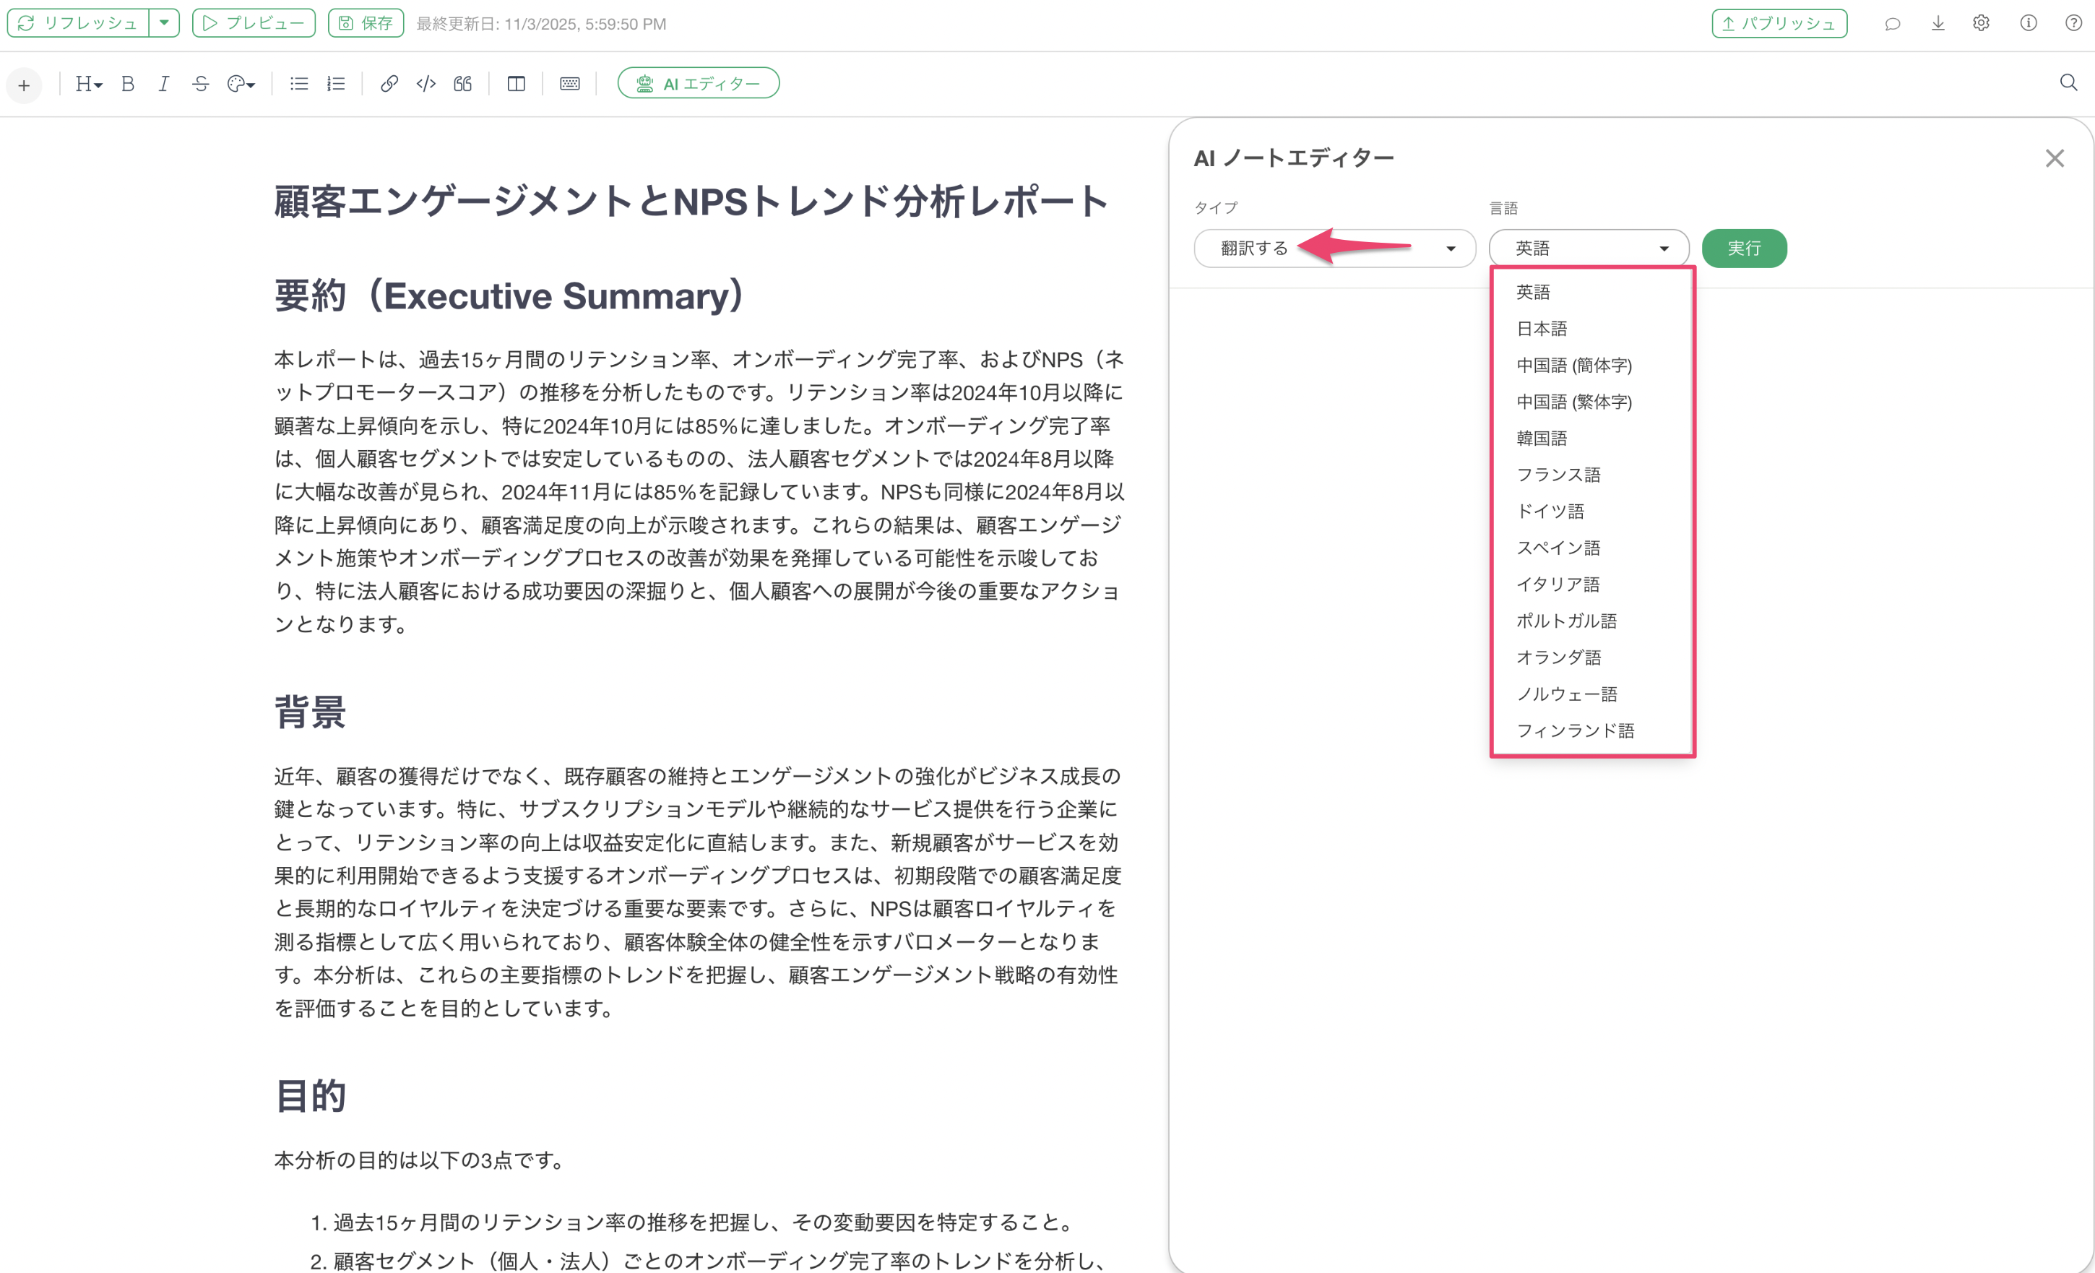Toggle bold formatting in toolbar
Image resolution: width=2095 pixels, height=1273 pixels.
tap(128, 83)
